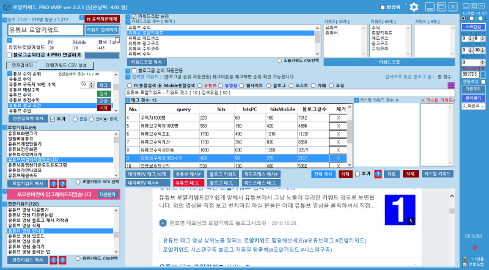The image size is (489, 270).
Task: Click the help icon beside 공색제한해제 button
Action: [81, 18]
